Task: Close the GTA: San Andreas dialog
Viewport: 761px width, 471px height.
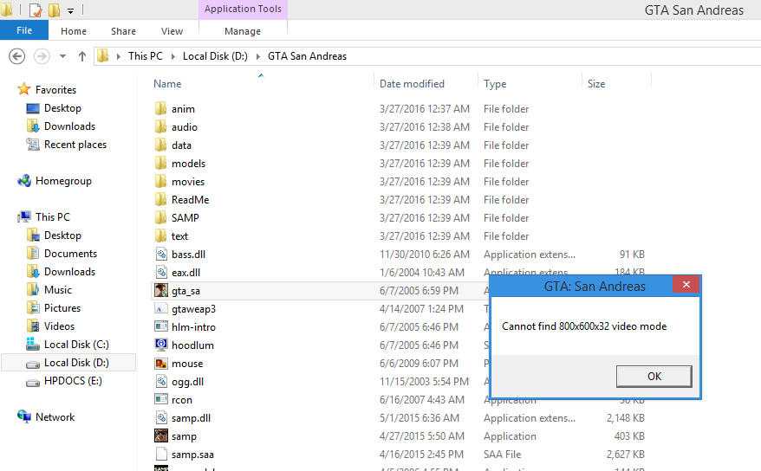Action: [x=686, y=286]
